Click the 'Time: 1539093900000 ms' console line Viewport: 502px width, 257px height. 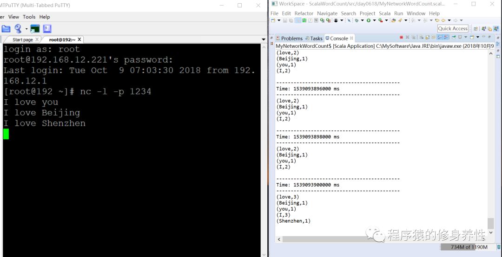(308, 185)
